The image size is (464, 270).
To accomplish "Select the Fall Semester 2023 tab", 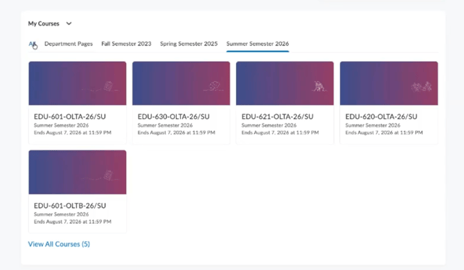I will (x=126, y=44).
